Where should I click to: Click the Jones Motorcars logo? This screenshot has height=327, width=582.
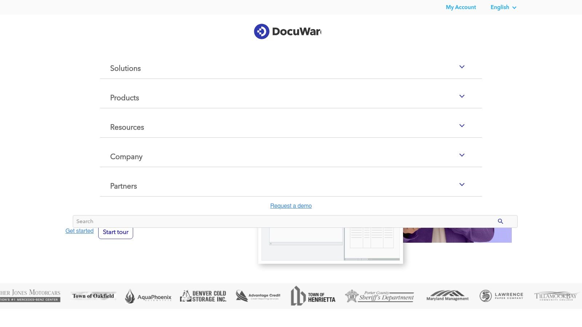pos(30,296)
